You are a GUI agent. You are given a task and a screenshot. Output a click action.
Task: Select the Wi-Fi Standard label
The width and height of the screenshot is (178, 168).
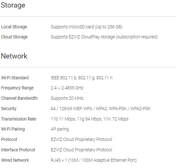click(x=15, y=78)
